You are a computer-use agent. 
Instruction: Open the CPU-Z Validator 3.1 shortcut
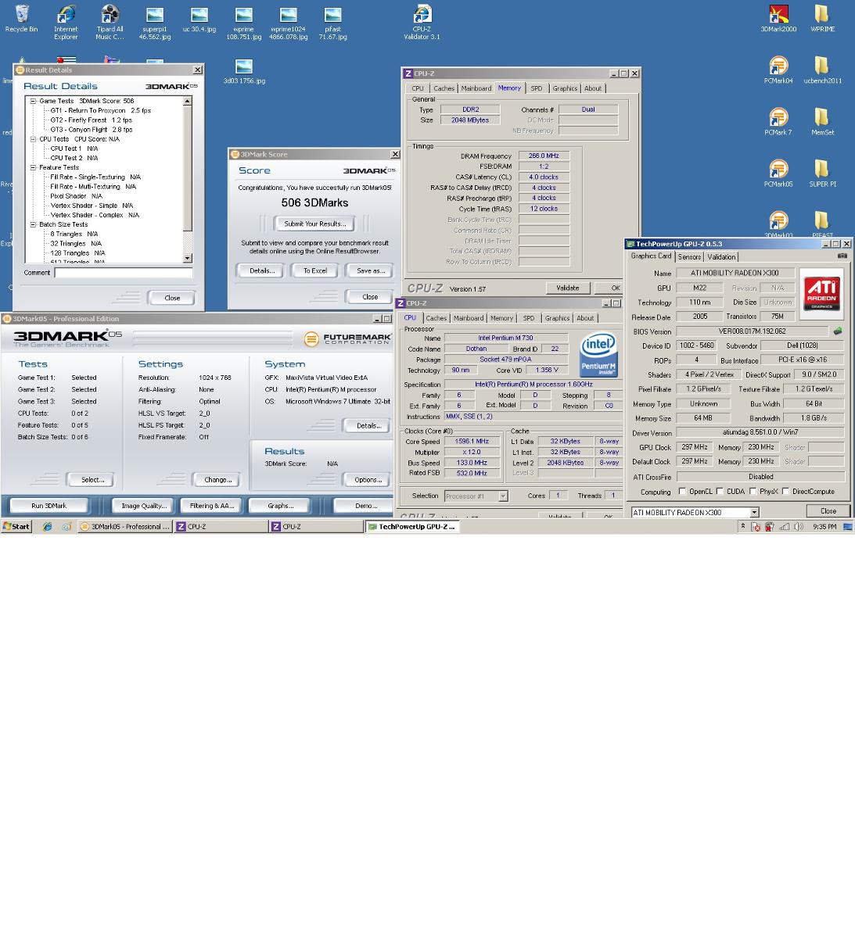[x=422, y=22]
